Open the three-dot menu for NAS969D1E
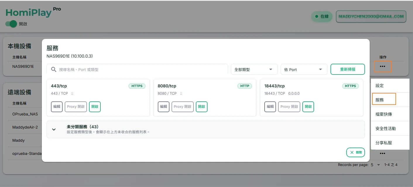413x187 pixels. coord(383,67)
